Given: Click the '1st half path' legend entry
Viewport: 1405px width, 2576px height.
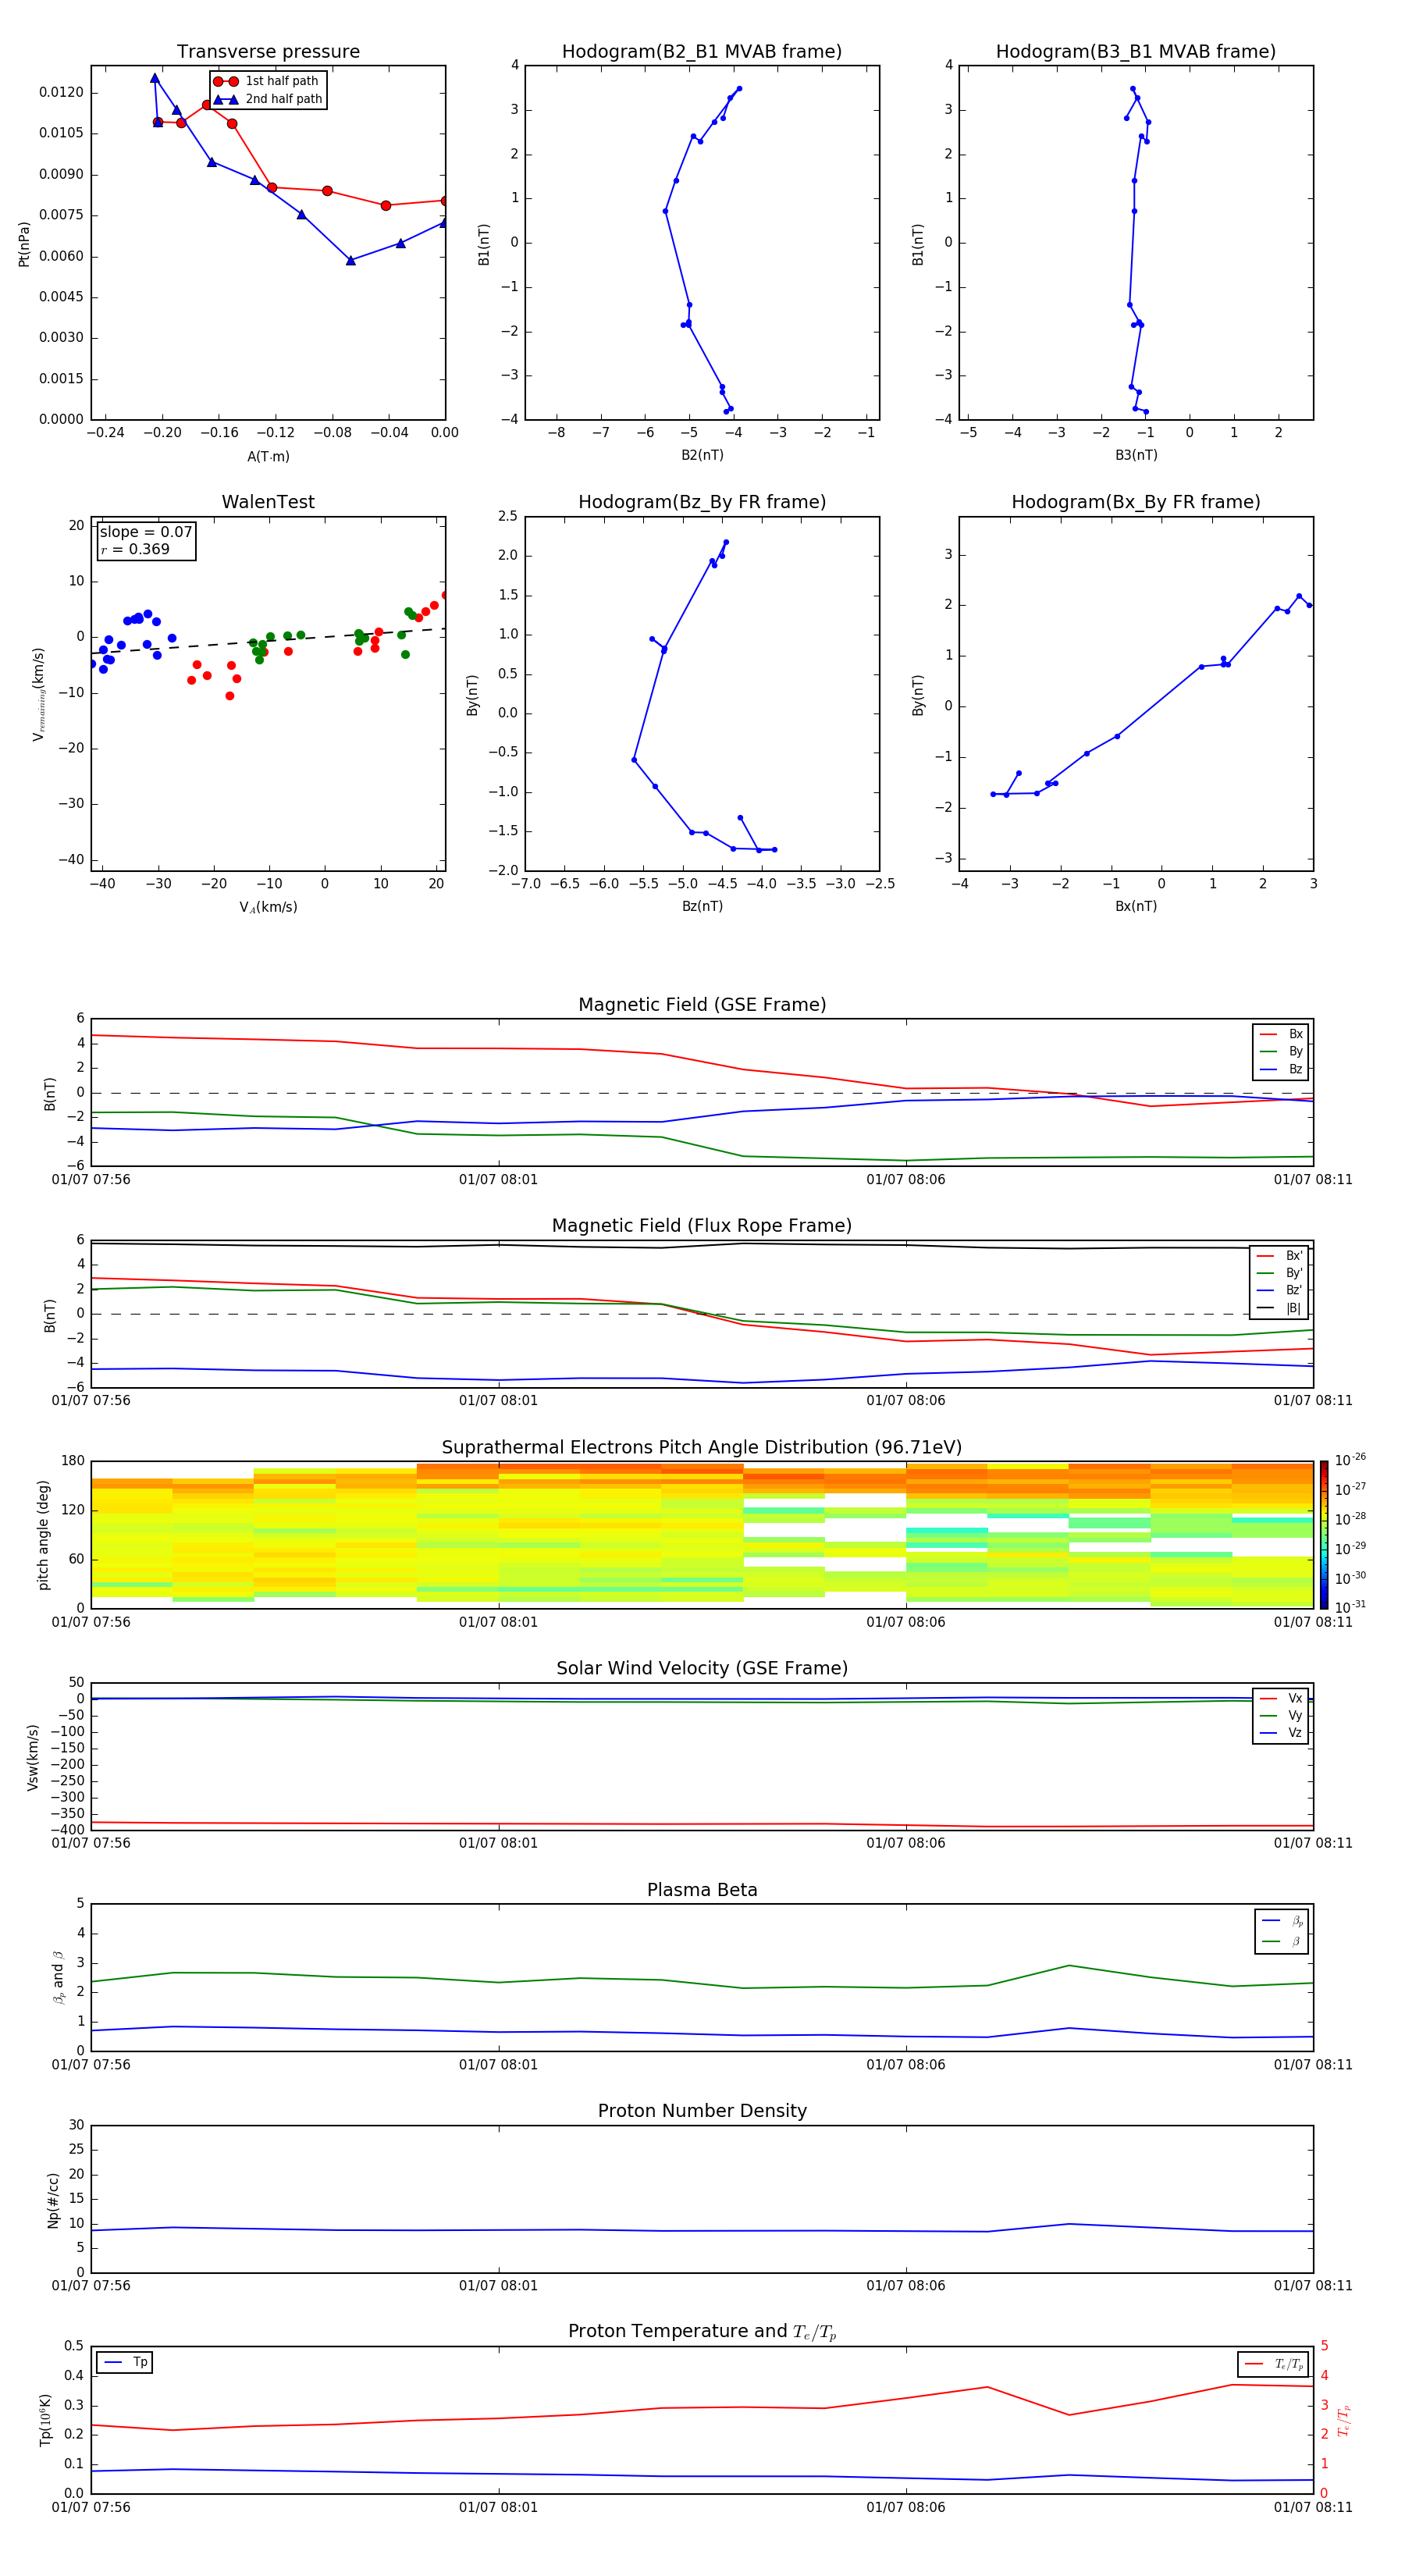Looking at the screenshot, I should [x=266, y=81].
